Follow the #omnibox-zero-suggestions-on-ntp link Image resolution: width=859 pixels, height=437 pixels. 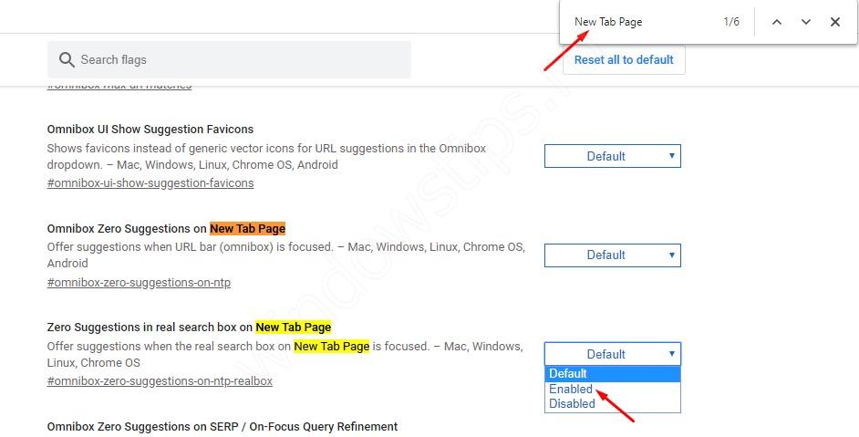pos(139,282)
